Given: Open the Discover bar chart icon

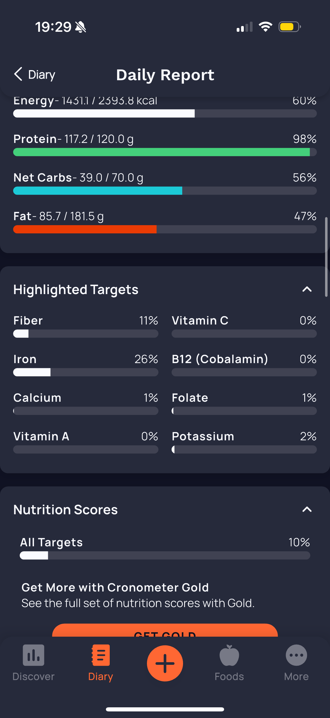Looking at the screenshot, I should click(33, 655).
